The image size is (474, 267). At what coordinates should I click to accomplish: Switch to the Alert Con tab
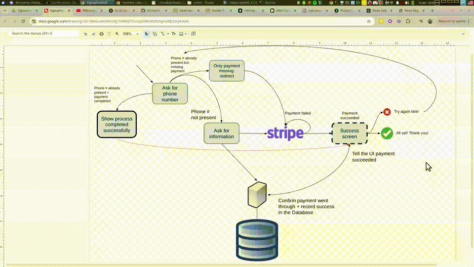coord(282,10)
